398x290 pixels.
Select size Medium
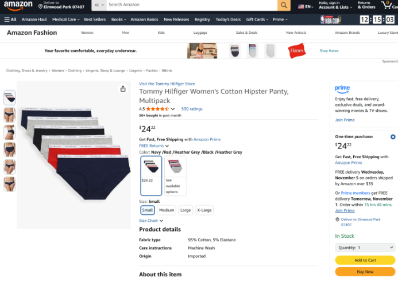point(166,210)
